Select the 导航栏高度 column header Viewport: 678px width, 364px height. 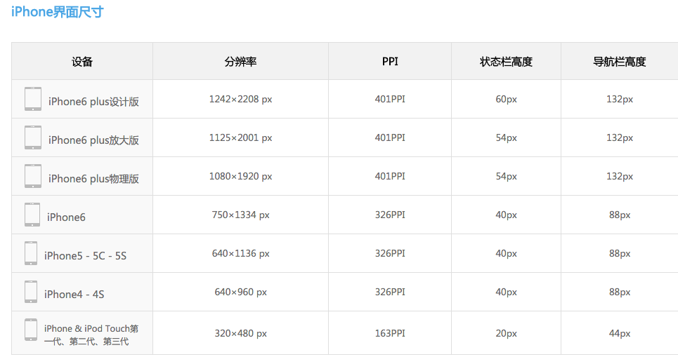[x=619, y=62]
